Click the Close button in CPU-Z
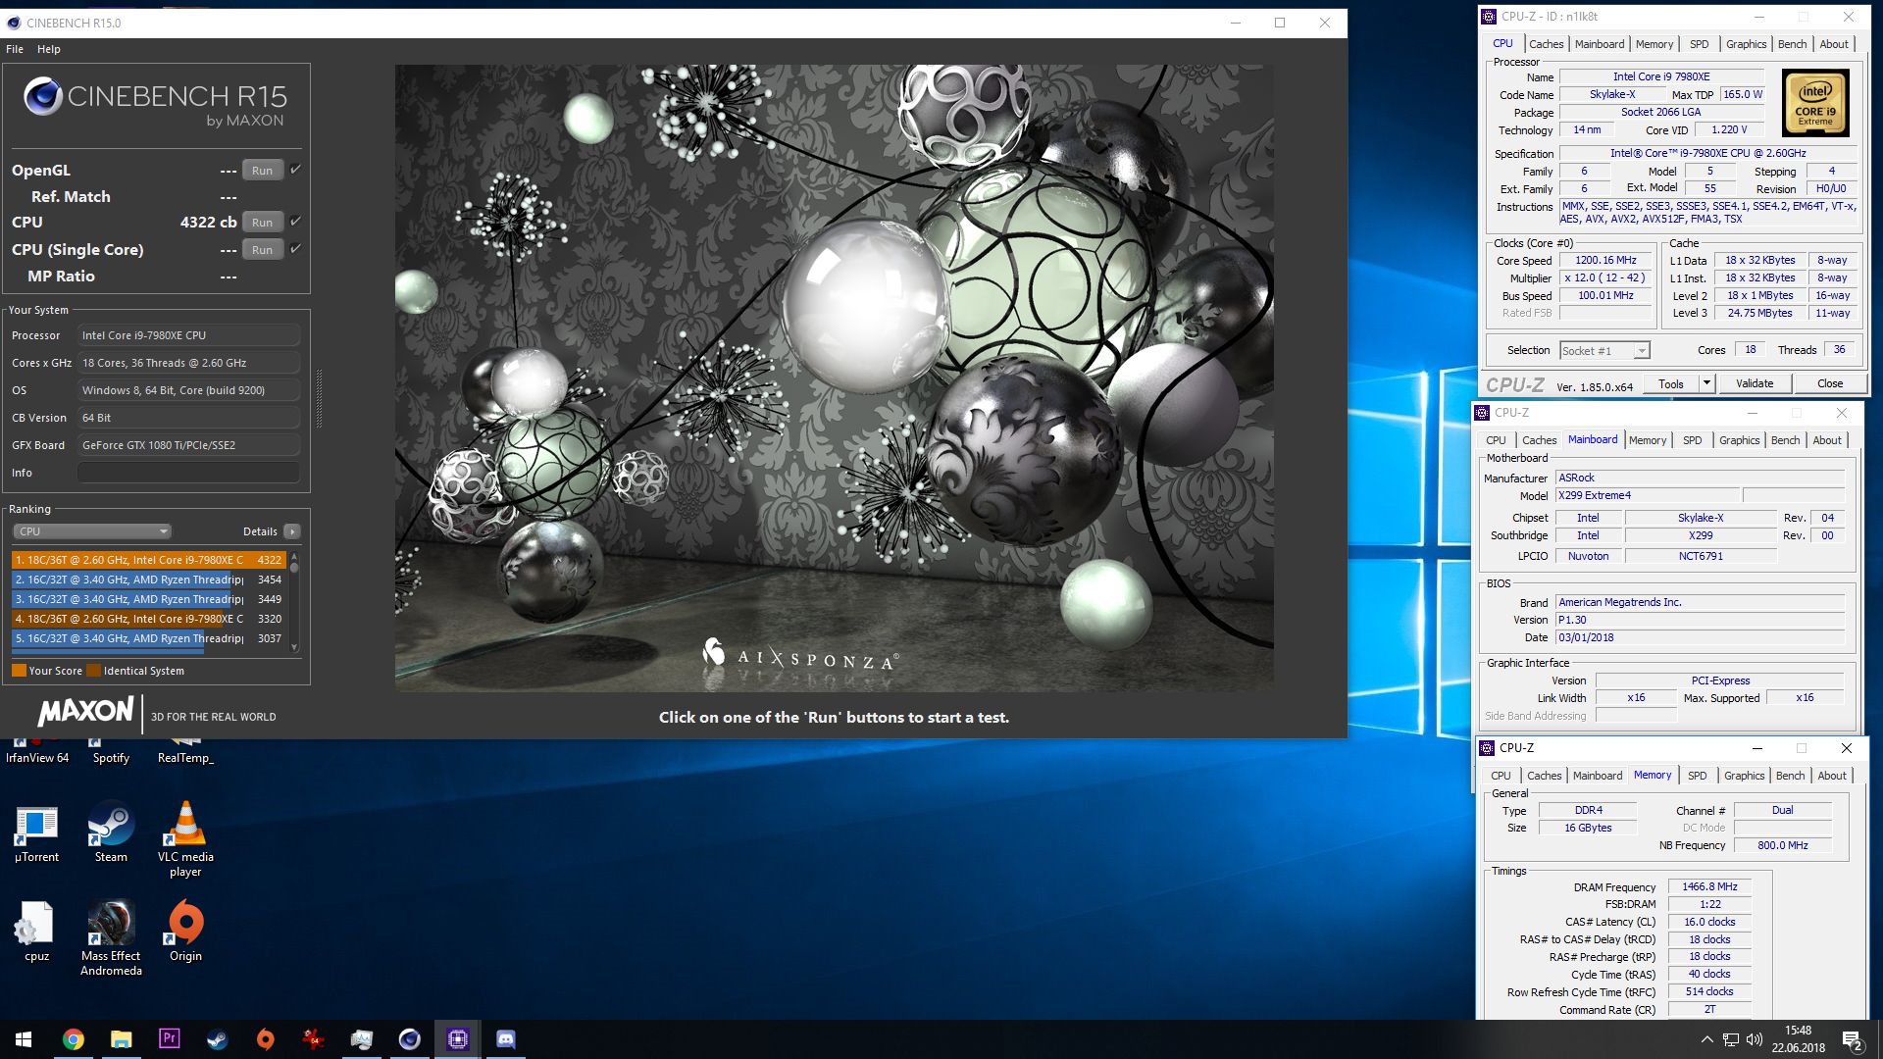The height and width of the screenshot is (1059, 1883). click(1829, 383)
